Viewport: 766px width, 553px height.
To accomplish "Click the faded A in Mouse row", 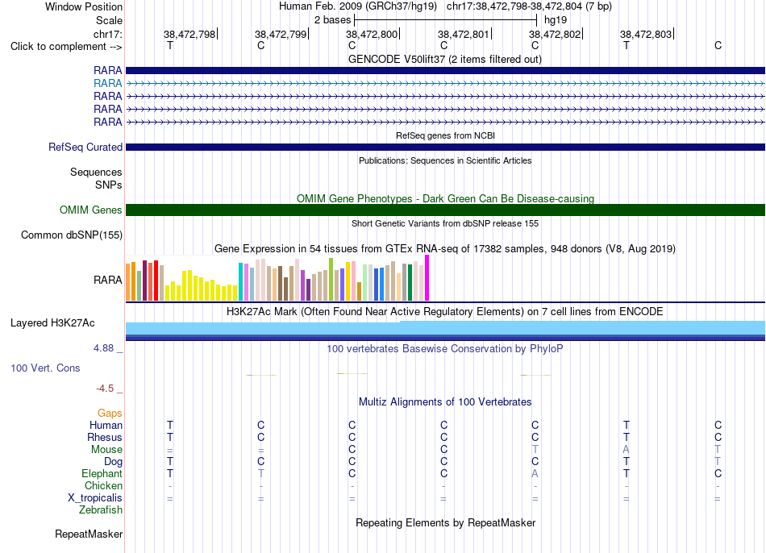I will [627, 450].
